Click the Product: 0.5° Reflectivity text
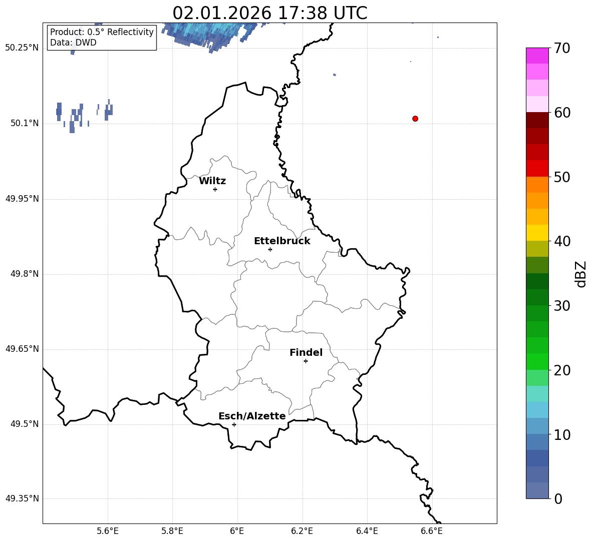593x541 pixels. click(x=102, y=32)
